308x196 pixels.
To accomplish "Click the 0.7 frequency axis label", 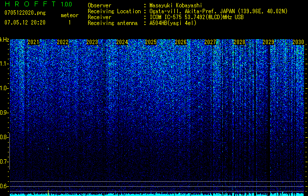I will [4, 162].
